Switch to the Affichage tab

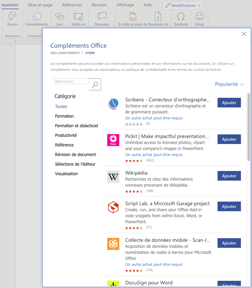(125, 5)
